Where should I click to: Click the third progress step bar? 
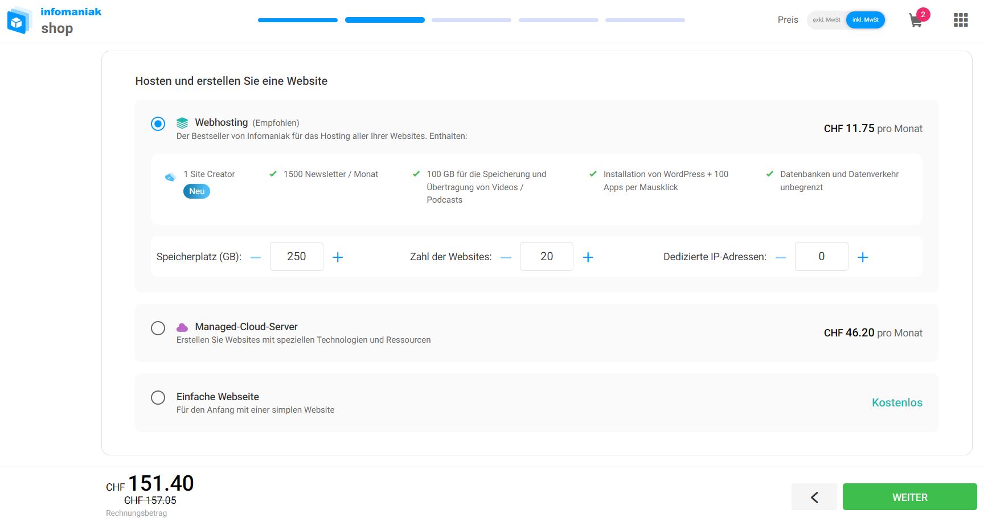471,20
